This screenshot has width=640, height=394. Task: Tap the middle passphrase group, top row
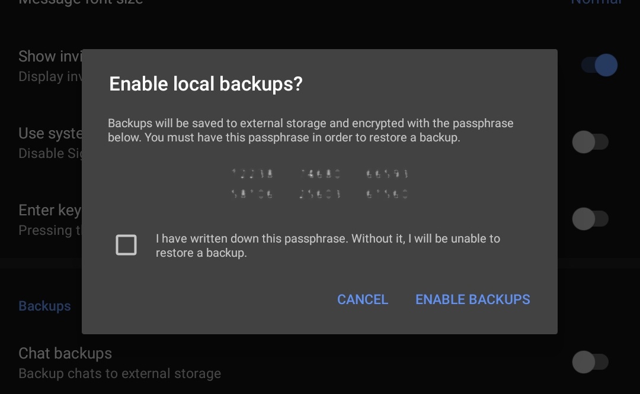coord(320,174)
